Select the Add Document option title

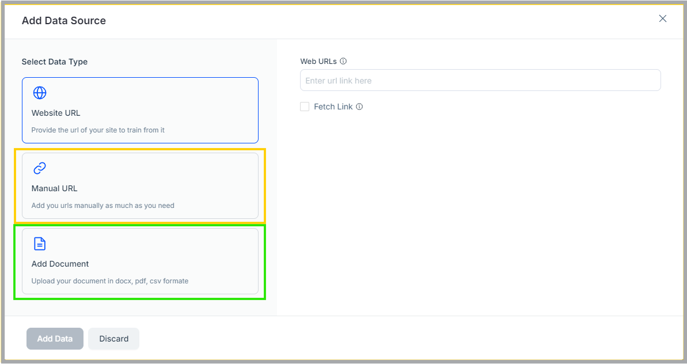60,264
